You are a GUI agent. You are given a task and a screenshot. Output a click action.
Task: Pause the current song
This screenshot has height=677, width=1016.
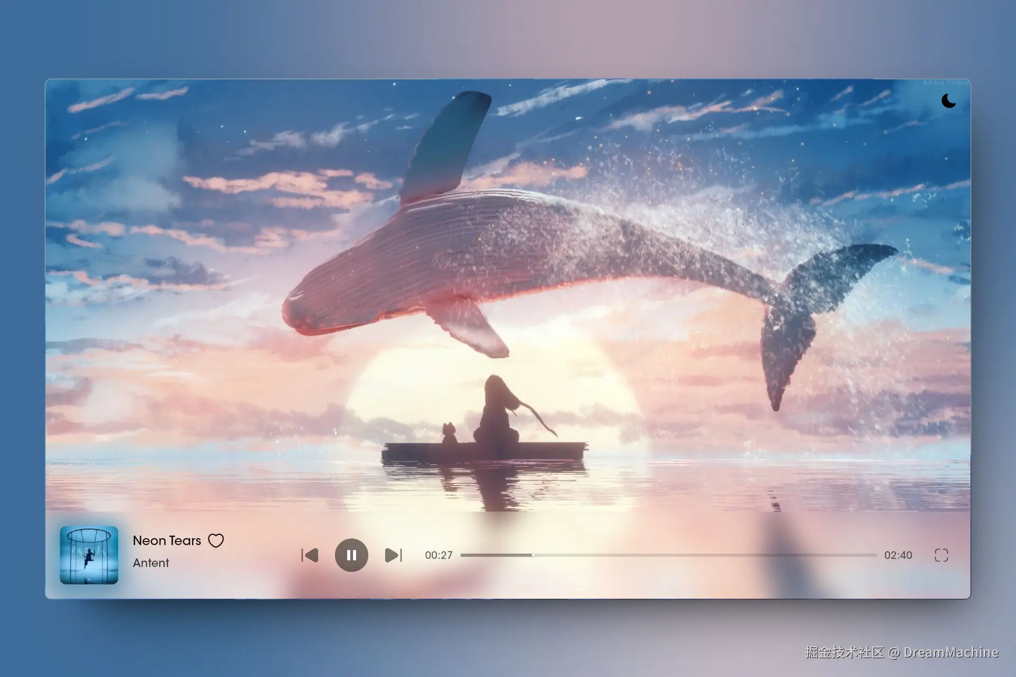(351, 555)
